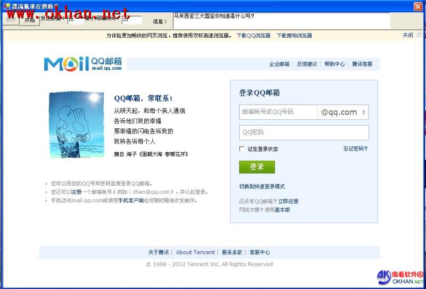
Task: Click the 发送数量 send count field
Action: coord(76,20)
